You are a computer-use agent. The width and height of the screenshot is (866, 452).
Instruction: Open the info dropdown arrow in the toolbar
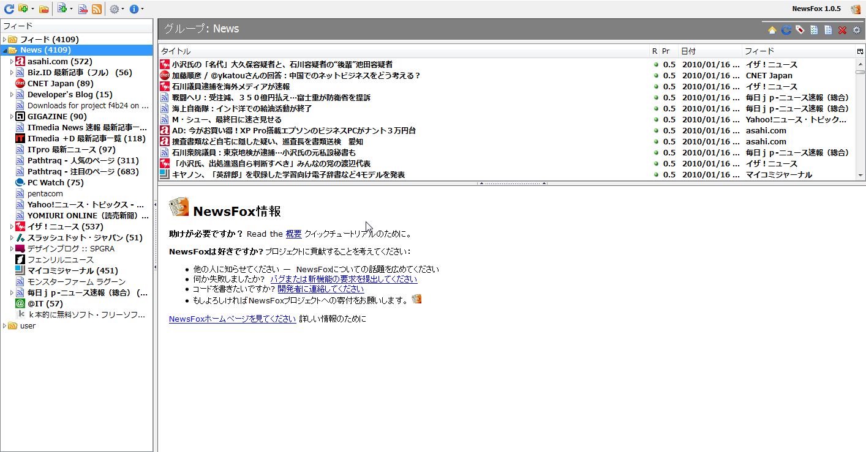(142, 9)
